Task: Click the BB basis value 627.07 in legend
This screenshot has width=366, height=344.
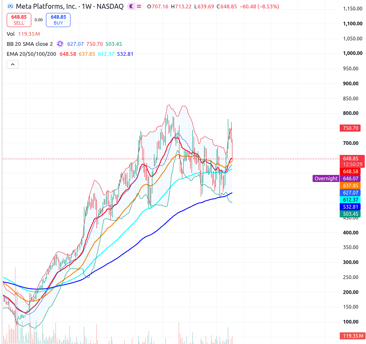Action: 75,44
